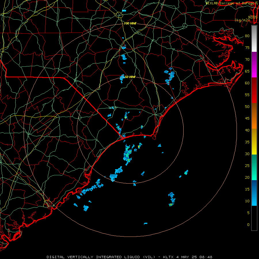The width and height of the screenshot is (259, 259).
Task: Click the "NIDS" label above the color scale
Action: (253, 17)
